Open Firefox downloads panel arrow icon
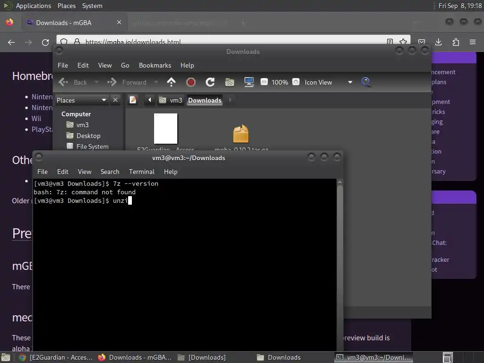 [438, 42]
